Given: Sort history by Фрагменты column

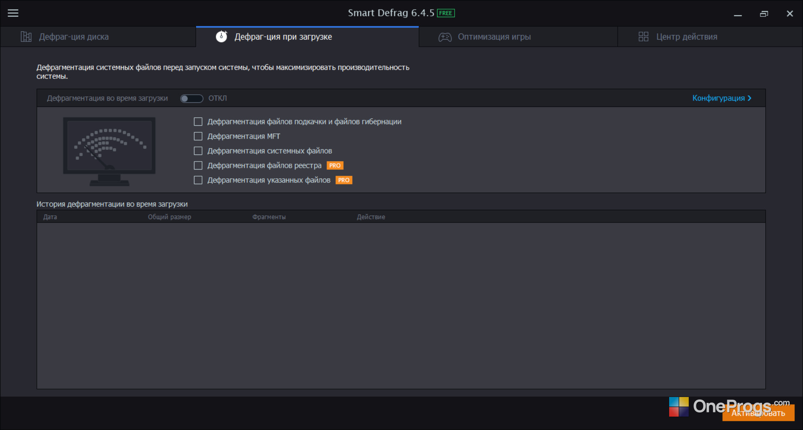Looking at the screenshot, I should click(x=269, y=217).
